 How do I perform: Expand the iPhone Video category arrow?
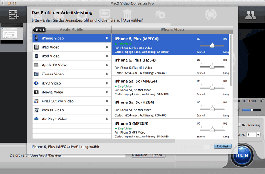pos(107,38)
